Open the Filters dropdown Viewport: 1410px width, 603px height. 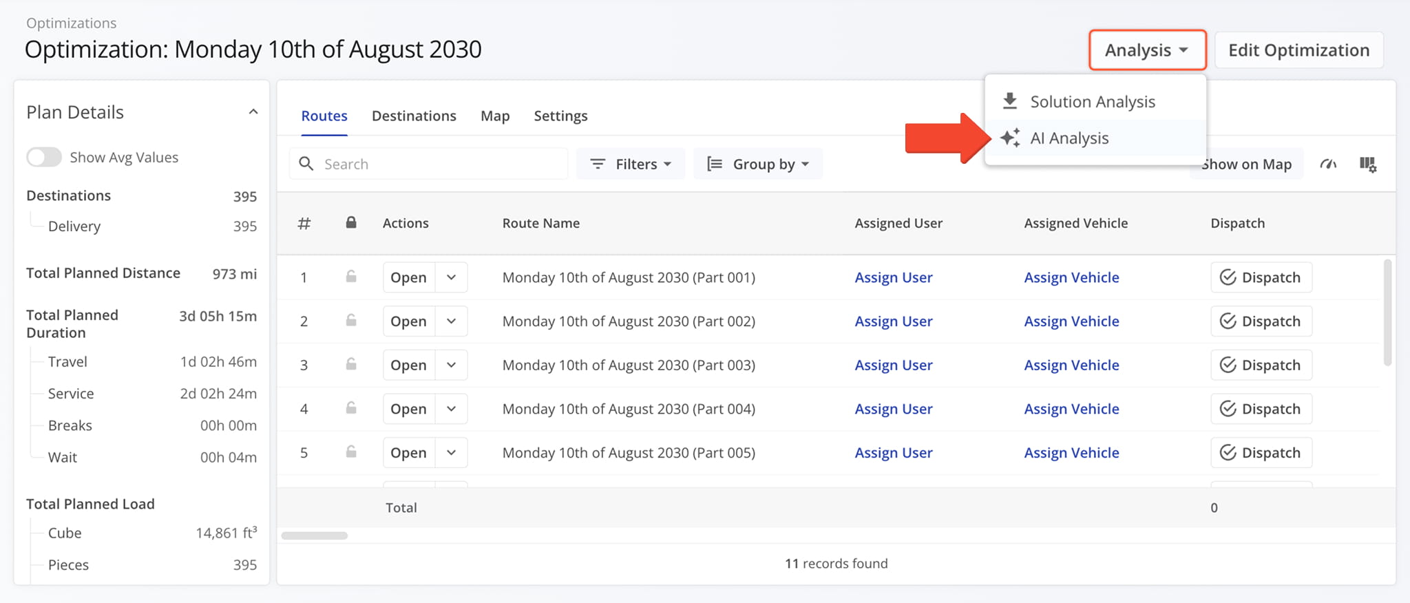(631, 164)
